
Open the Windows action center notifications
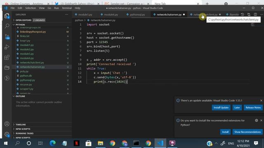[256, 143]
